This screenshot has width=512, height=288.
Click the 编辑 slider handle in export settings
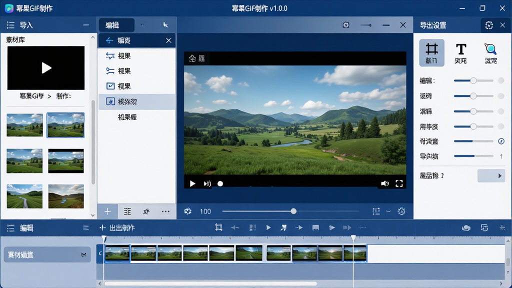pyautogui.click(x=473, y=80)
